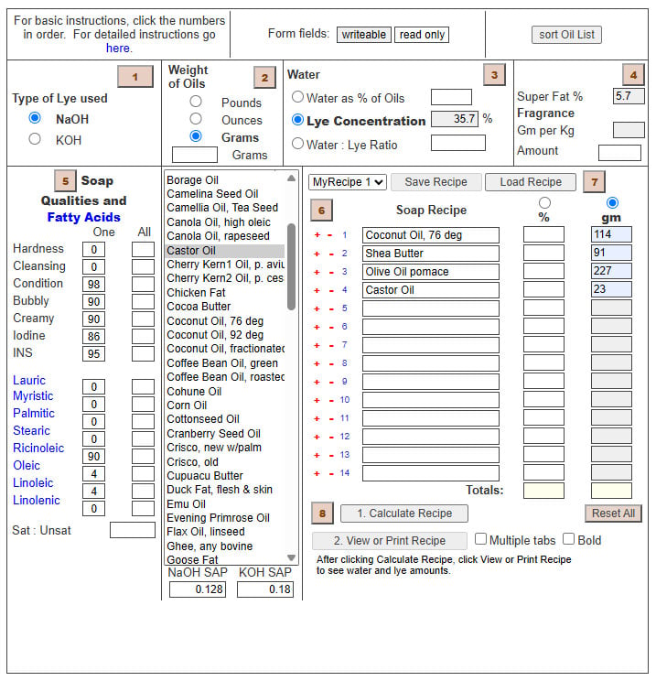The height and width of the screenshot is (681, 656).
Task: Click step number 3 button
Action: click(x=494, y=75)
